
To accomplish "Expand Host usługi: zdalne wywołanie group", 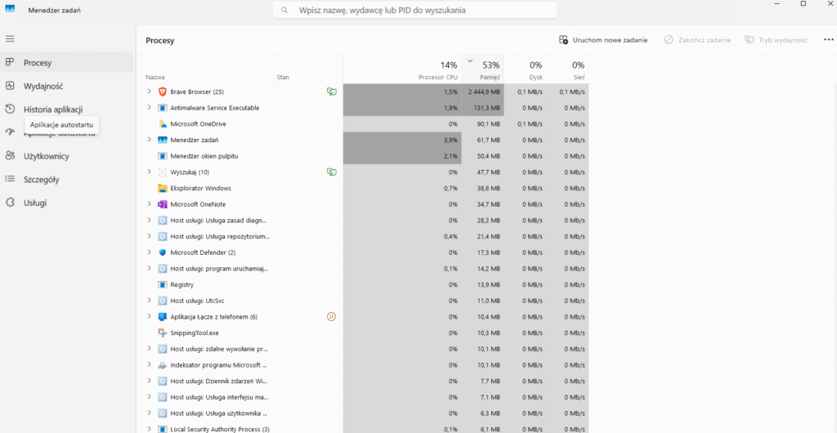I will tap(149, 349).
